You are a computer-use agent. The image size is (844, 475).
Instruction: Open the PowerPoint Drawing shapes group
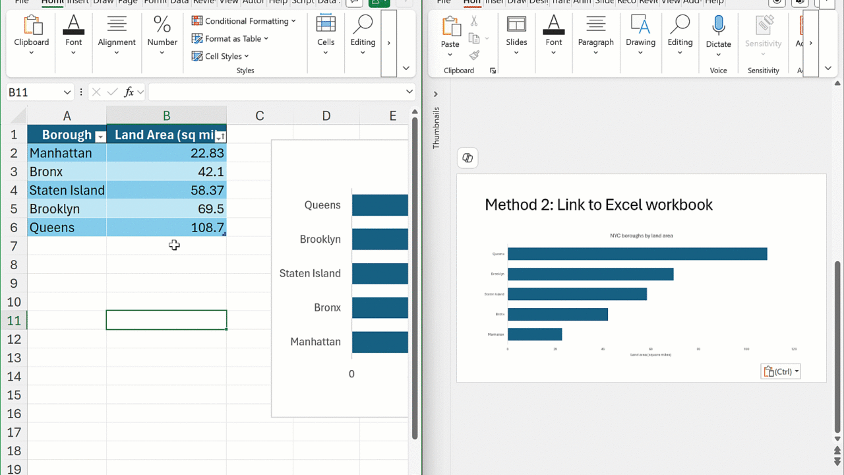pos(640,26)
